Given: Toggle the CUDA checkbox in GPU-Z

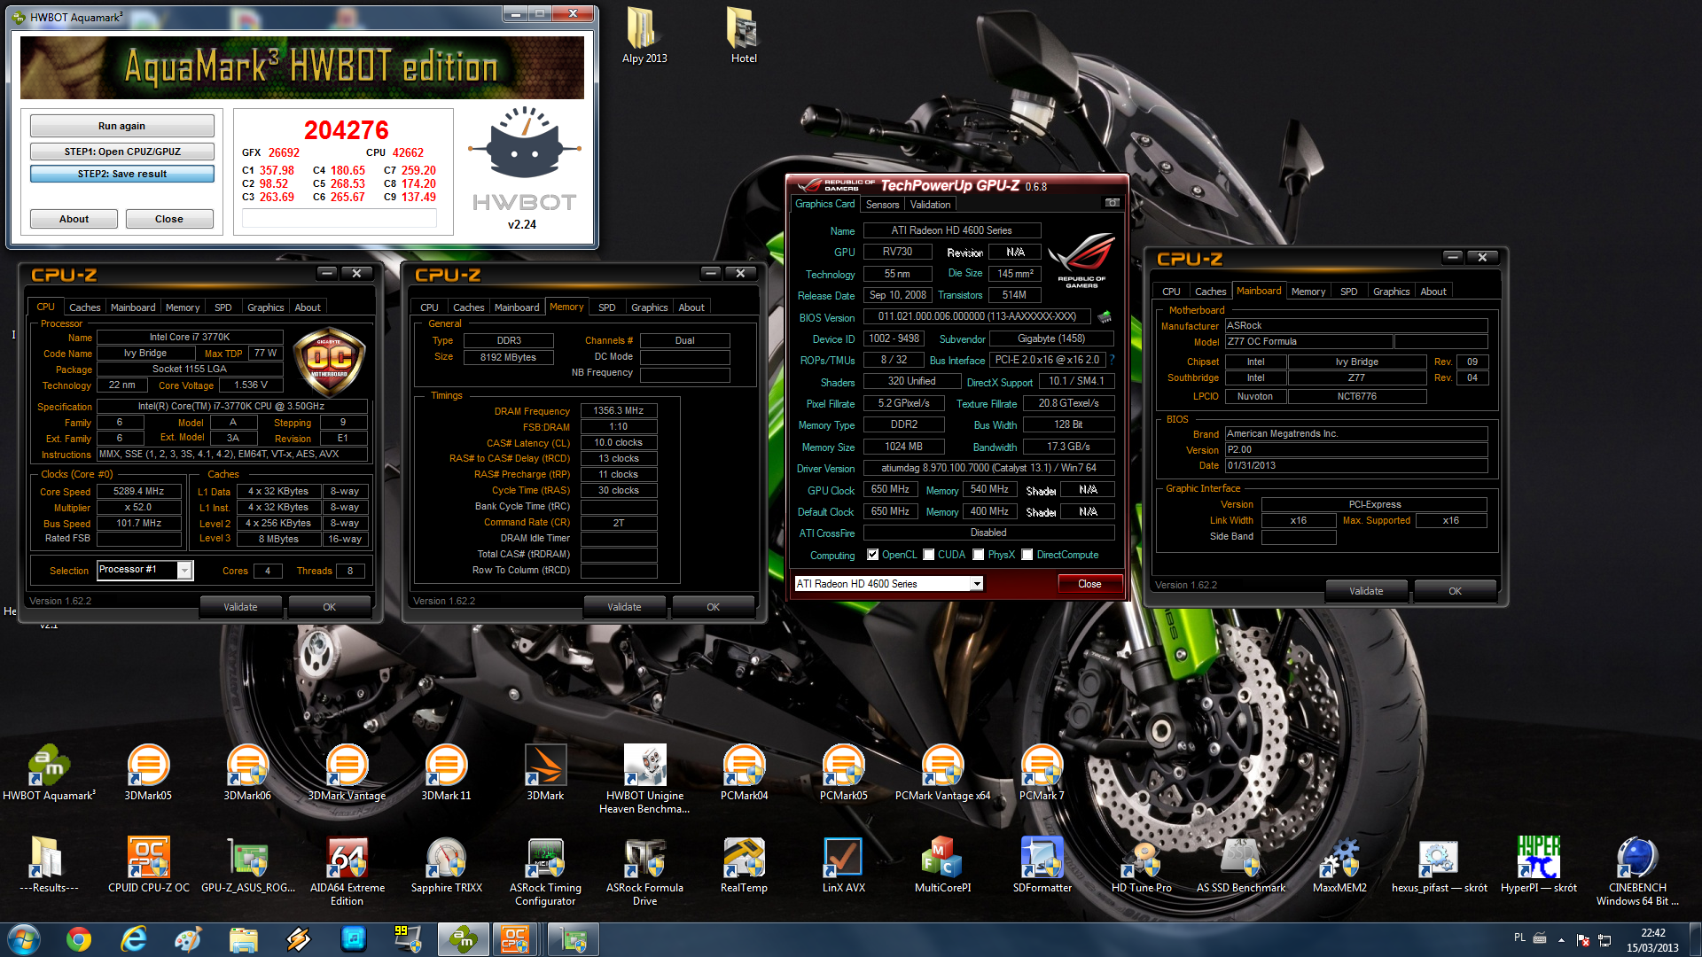Looking at the screenshot, I should point(928,555).
